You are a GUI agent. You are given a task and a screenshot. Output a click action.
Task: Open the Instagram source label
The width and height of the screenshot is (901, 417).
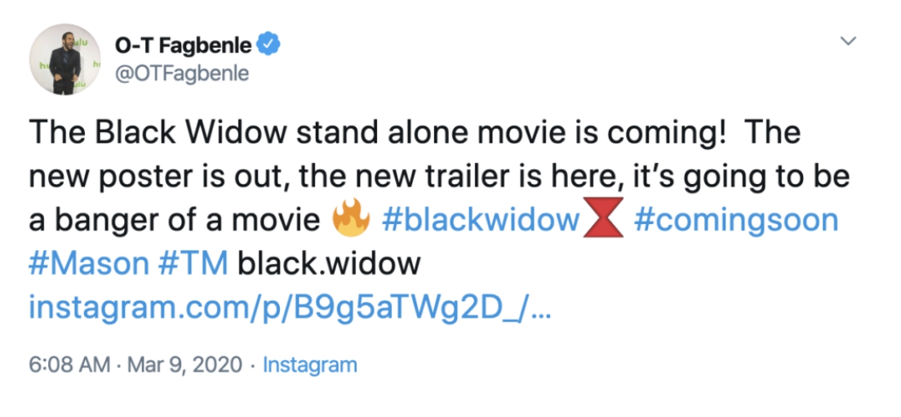pos(310,364)
